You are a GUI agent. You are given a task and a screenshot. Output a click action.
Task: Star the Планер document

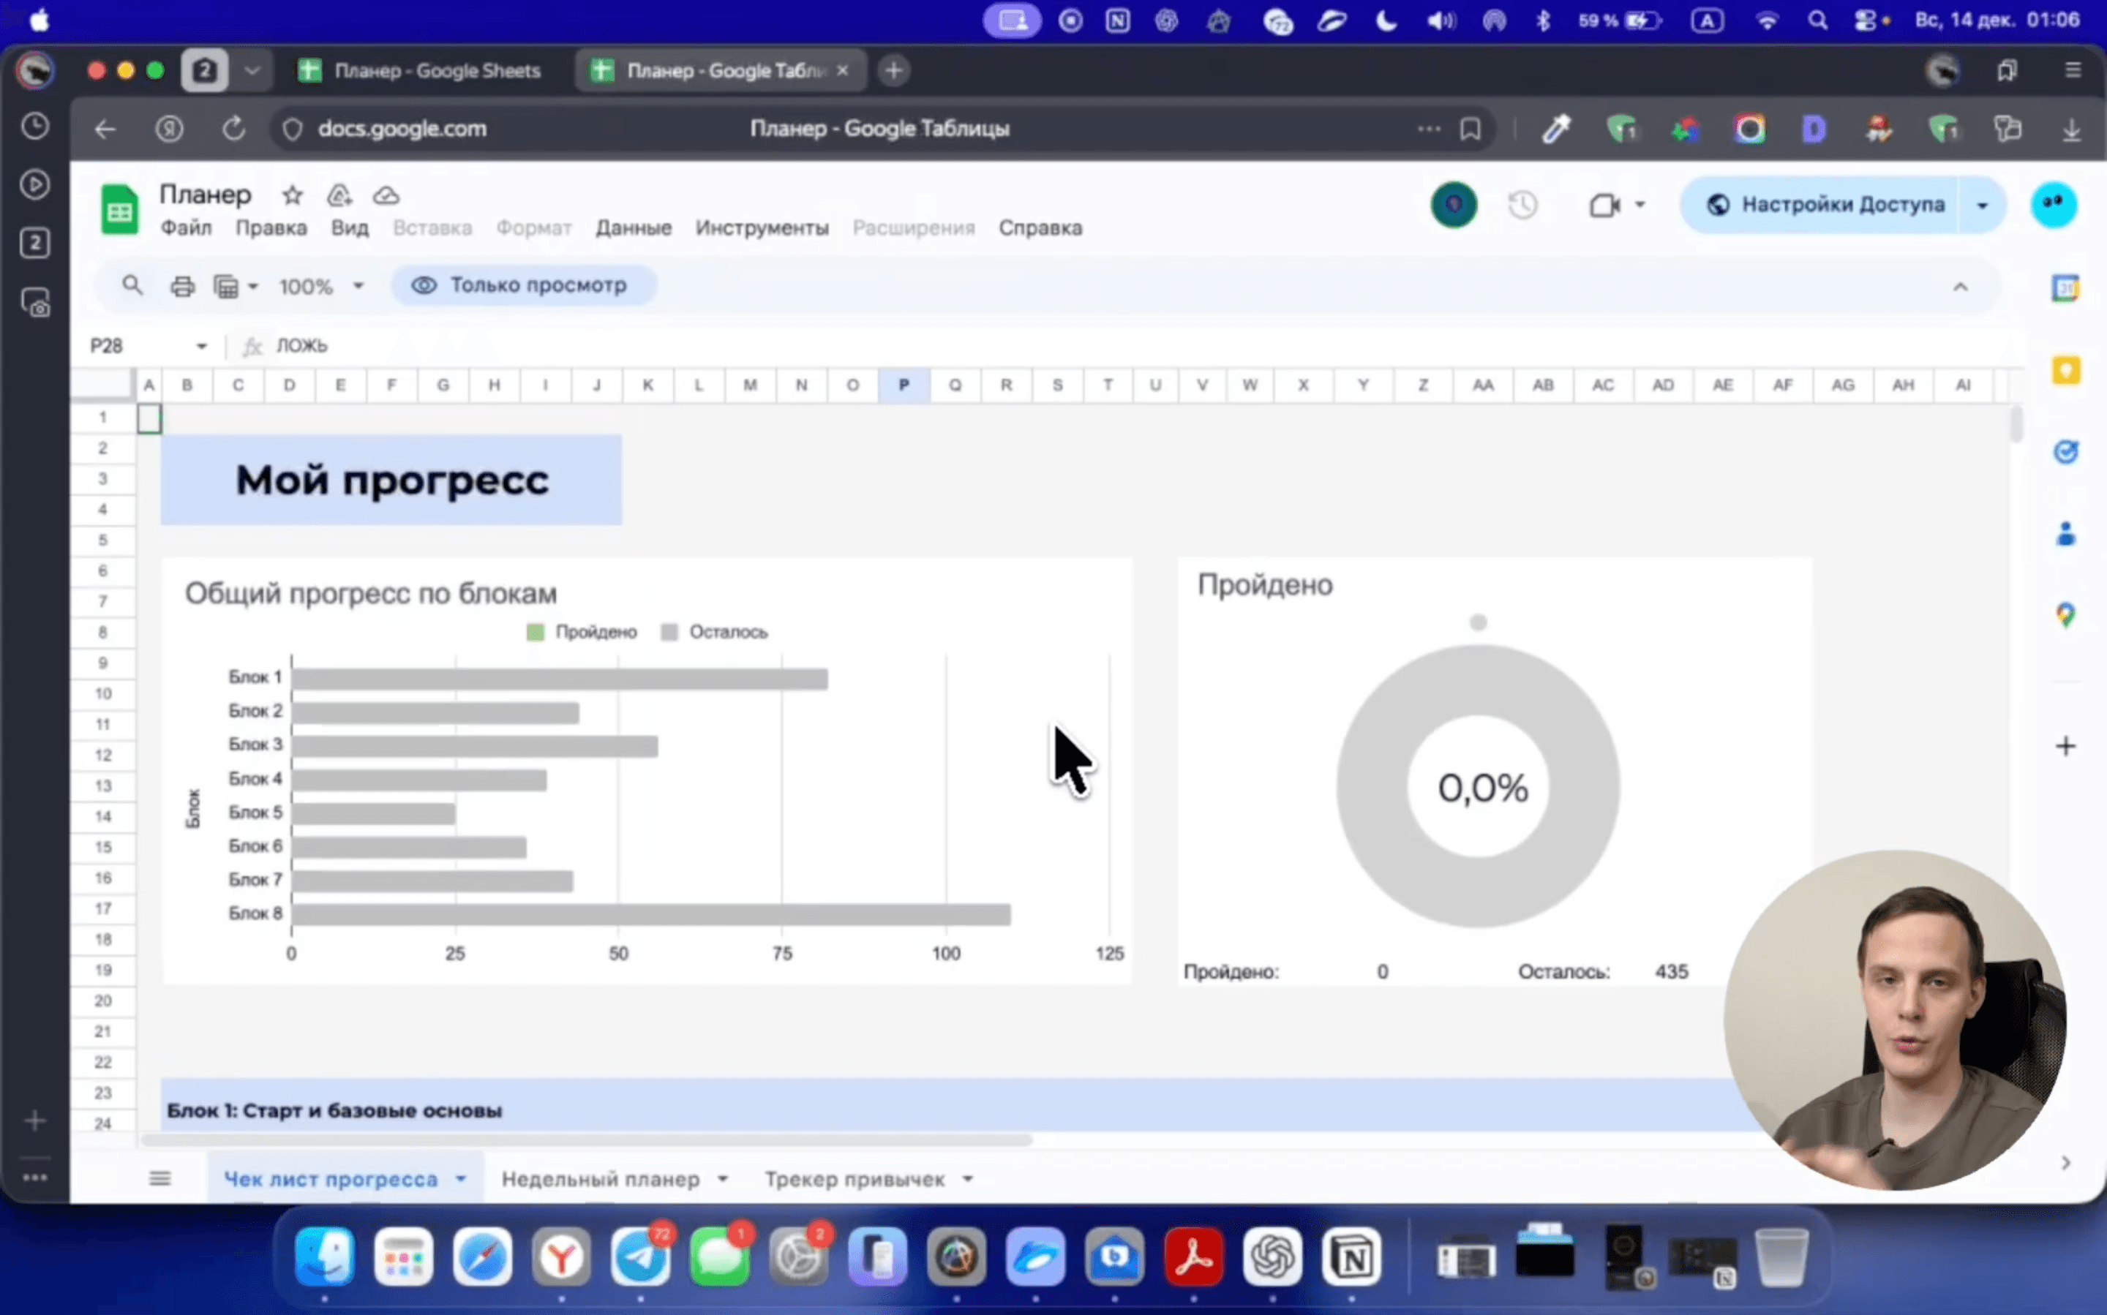tap(293, 195)
